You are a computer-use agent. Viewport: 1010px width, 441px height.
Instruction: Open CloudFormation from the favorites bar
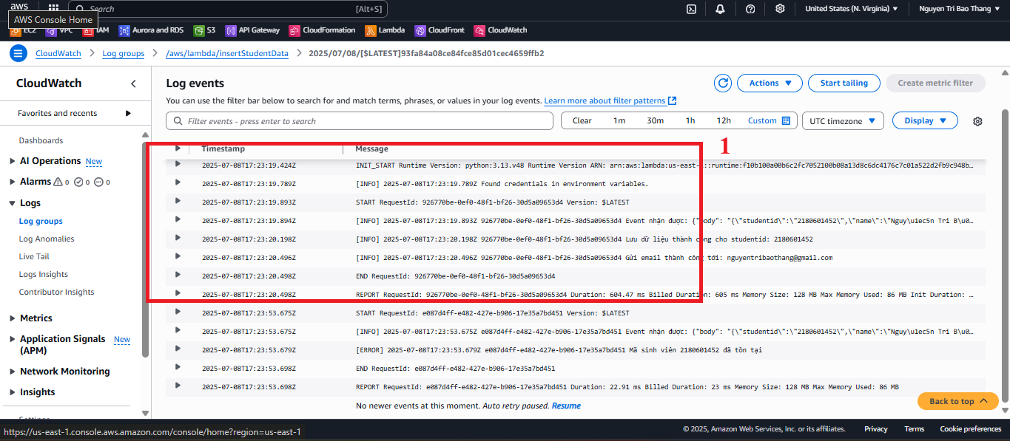(322, 30)
